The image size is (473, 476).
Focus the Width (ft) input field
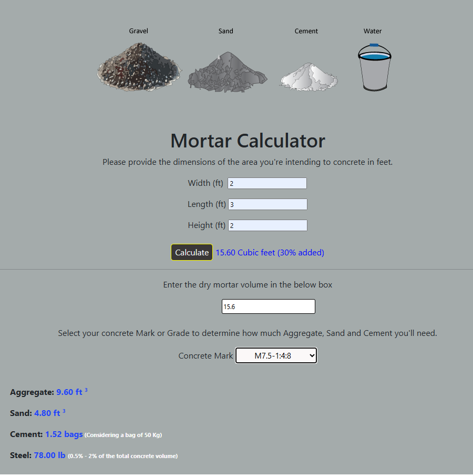267,183
